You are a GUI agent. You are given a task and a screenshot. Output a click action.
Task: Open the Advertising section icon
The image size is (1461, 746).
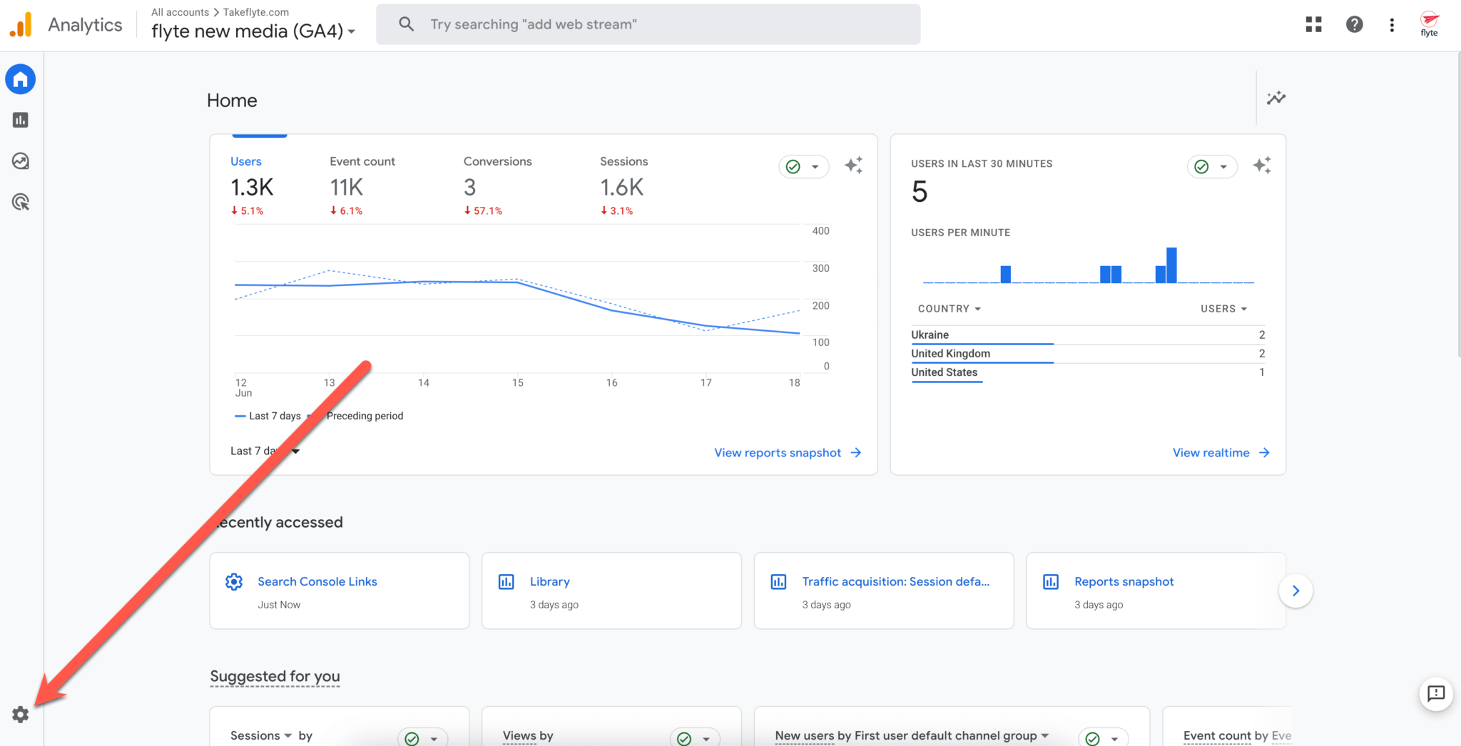click(20, 202)
